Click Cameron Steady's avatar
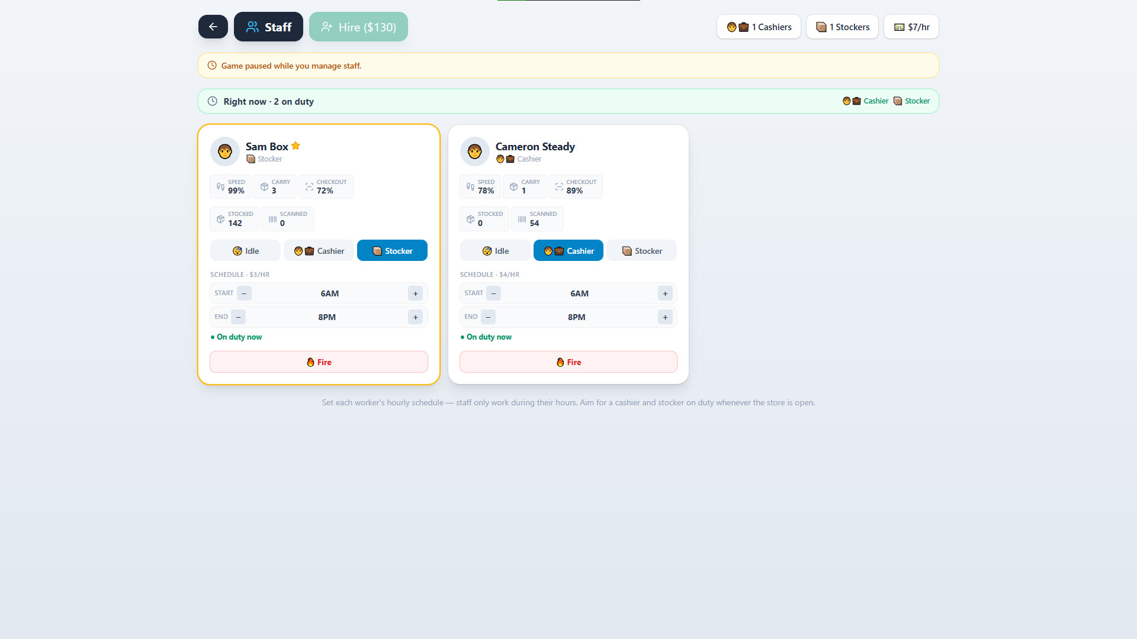The image size is (1137, 639). click(x=475, y=151)
